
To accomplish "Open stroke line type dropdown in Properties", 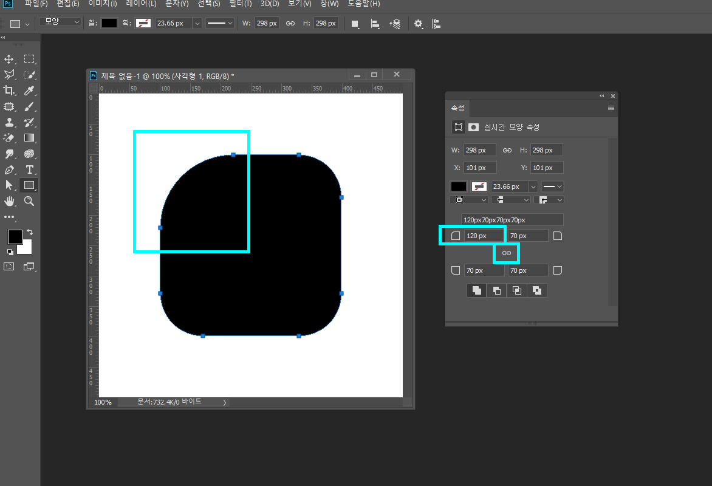I will pos(553,187).
